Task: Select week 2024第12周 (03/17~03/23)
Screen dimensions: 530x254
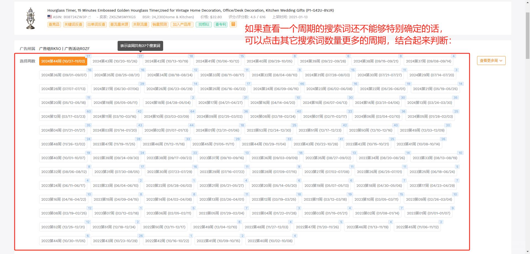Action: (63, 116)
